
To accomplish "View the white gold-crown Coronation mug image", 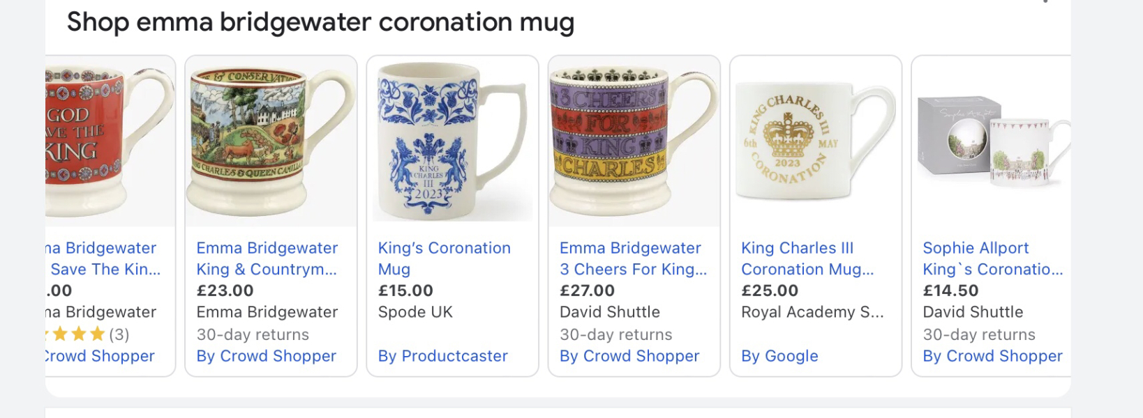I will pyautogui.click(x=814, y=139).
